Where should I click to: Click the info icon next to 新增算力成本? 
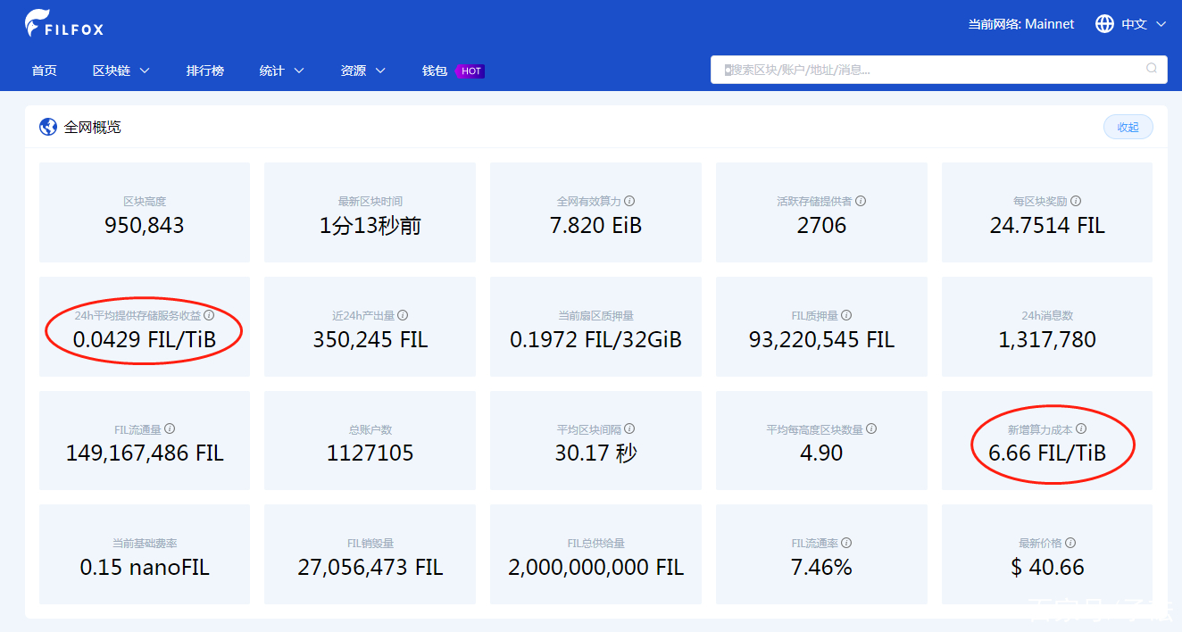(1081, 428)
